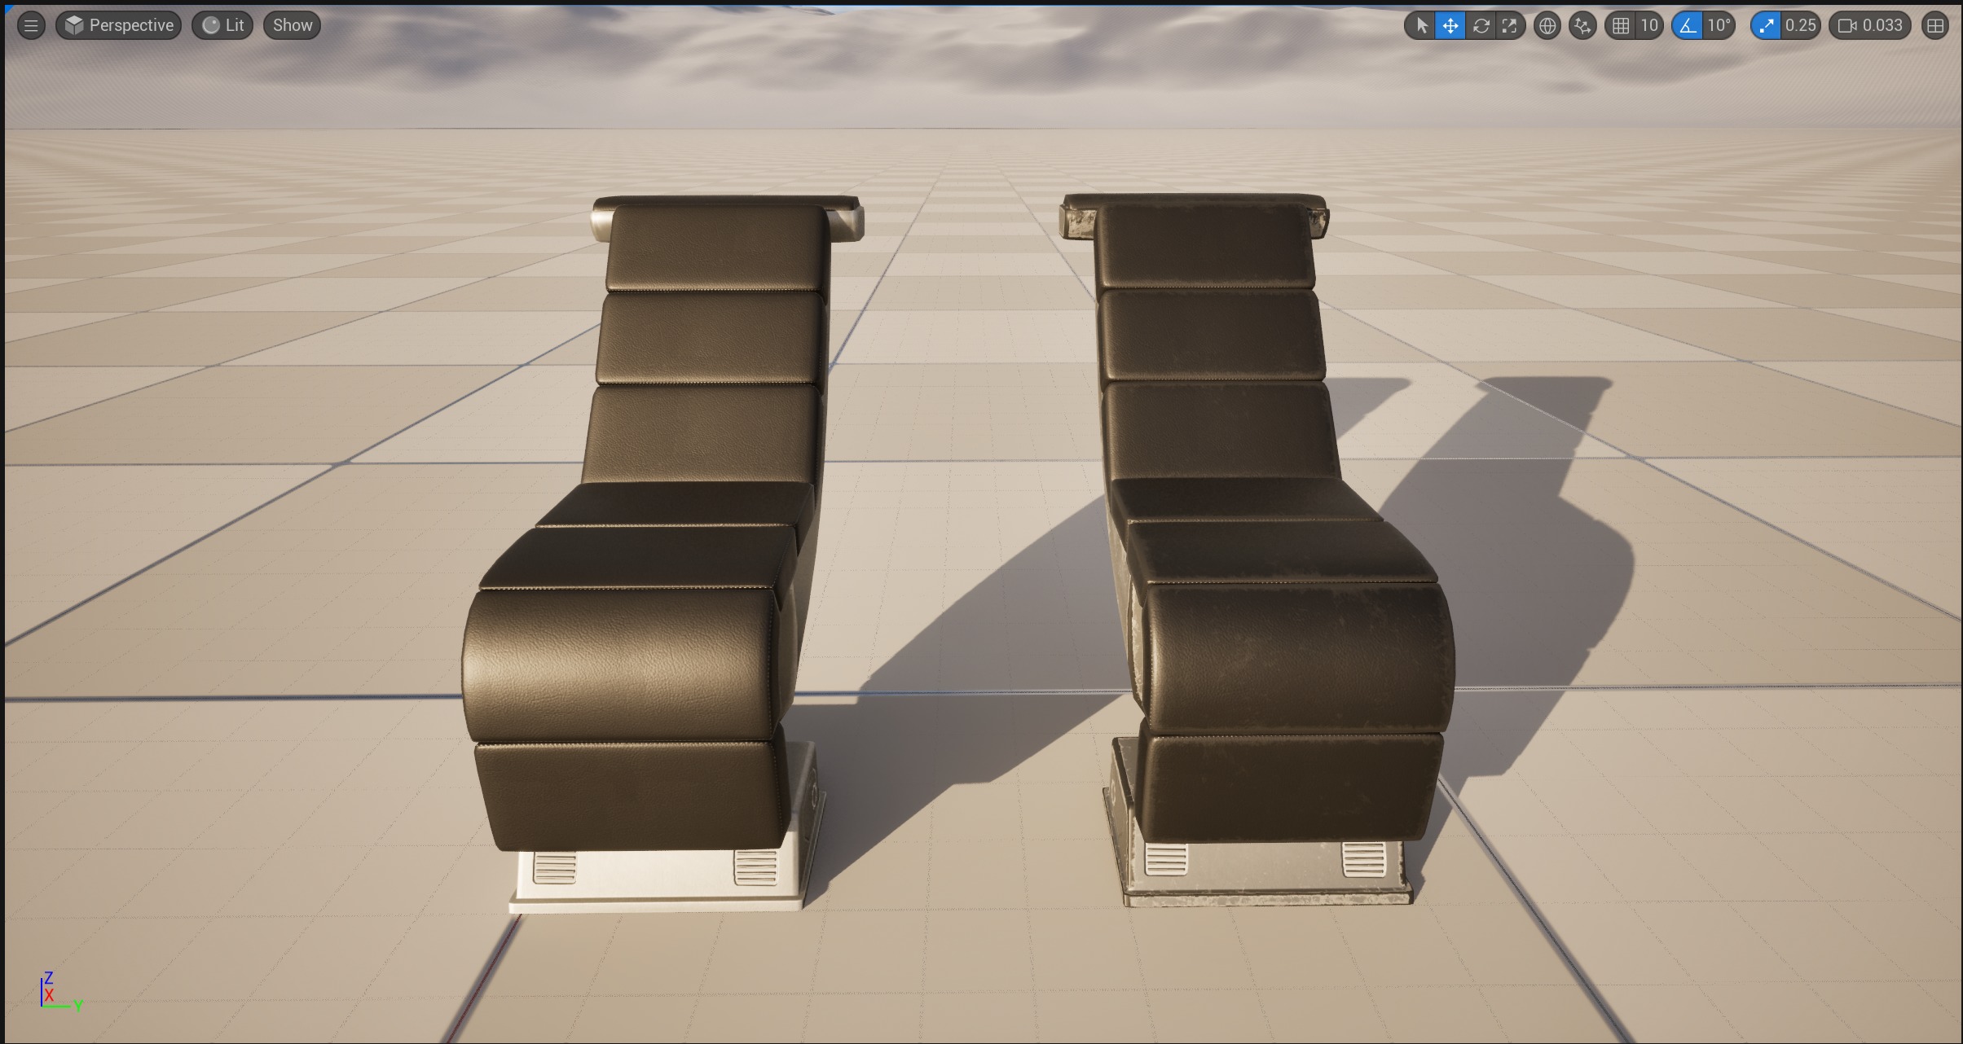
Task: Open the viewport options hamburger menu
Action: click(x=31, y=25)
